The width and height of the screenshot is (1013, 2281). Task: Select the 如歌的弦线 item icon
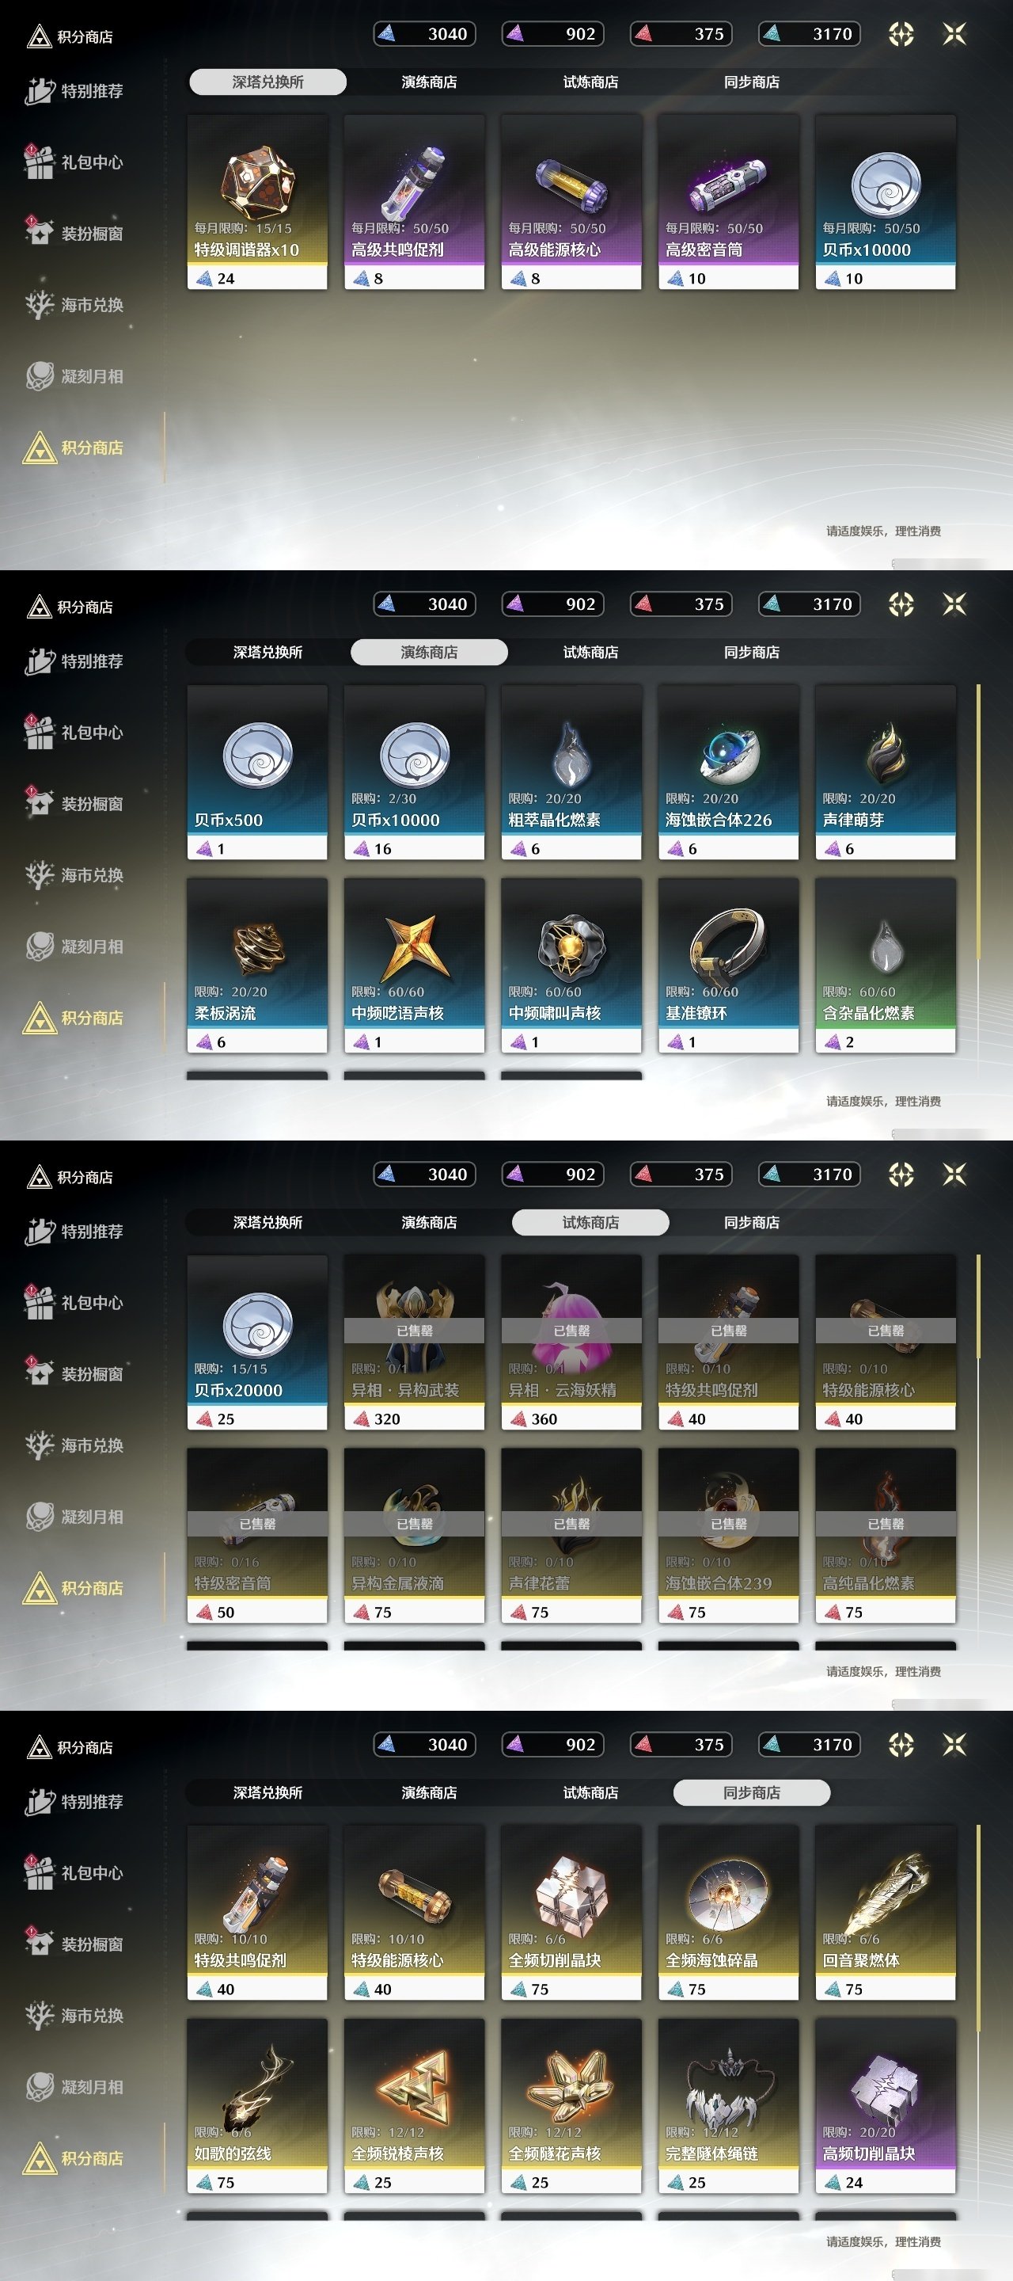point(257,2087)
